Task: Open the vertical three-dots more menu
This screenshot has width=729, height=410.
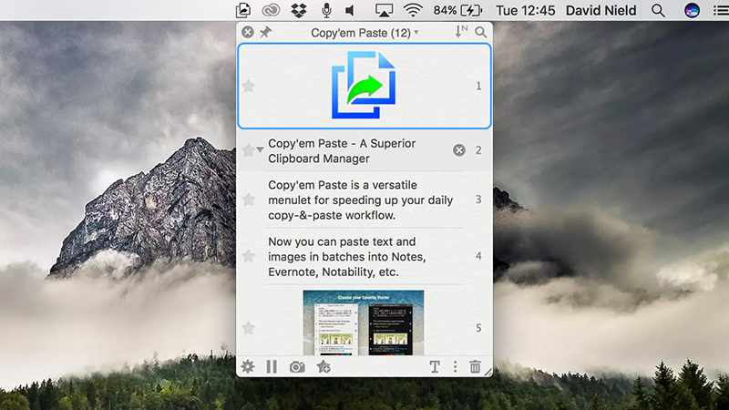Action: (455, 367)
